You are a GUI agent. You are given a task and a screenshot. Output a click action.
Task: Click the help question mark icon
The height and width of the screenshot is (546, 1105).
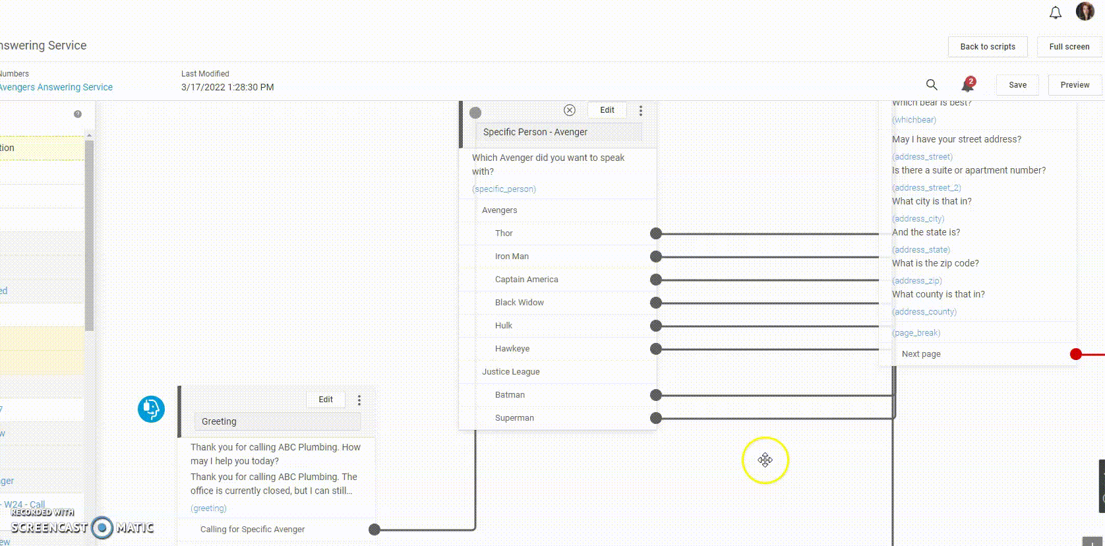78,114
